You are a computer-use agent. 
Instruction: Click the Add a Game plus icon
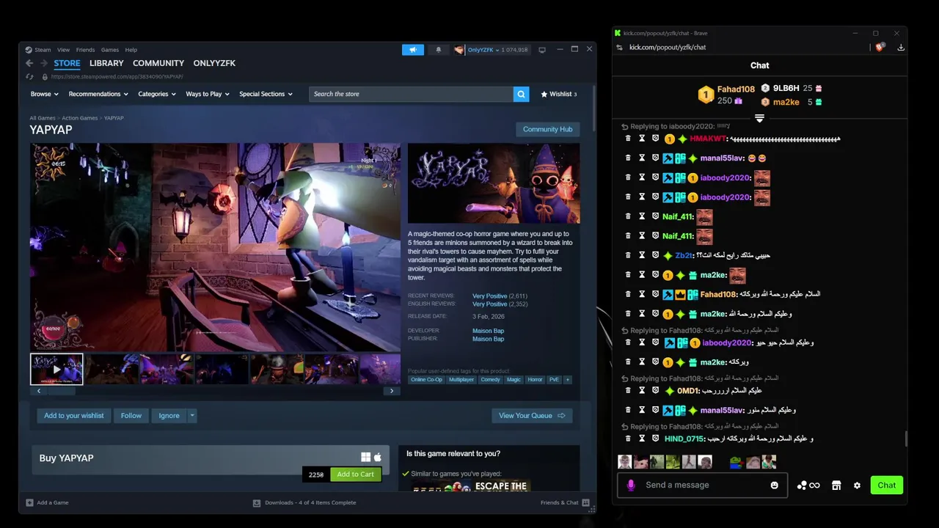tap(29, 502)
